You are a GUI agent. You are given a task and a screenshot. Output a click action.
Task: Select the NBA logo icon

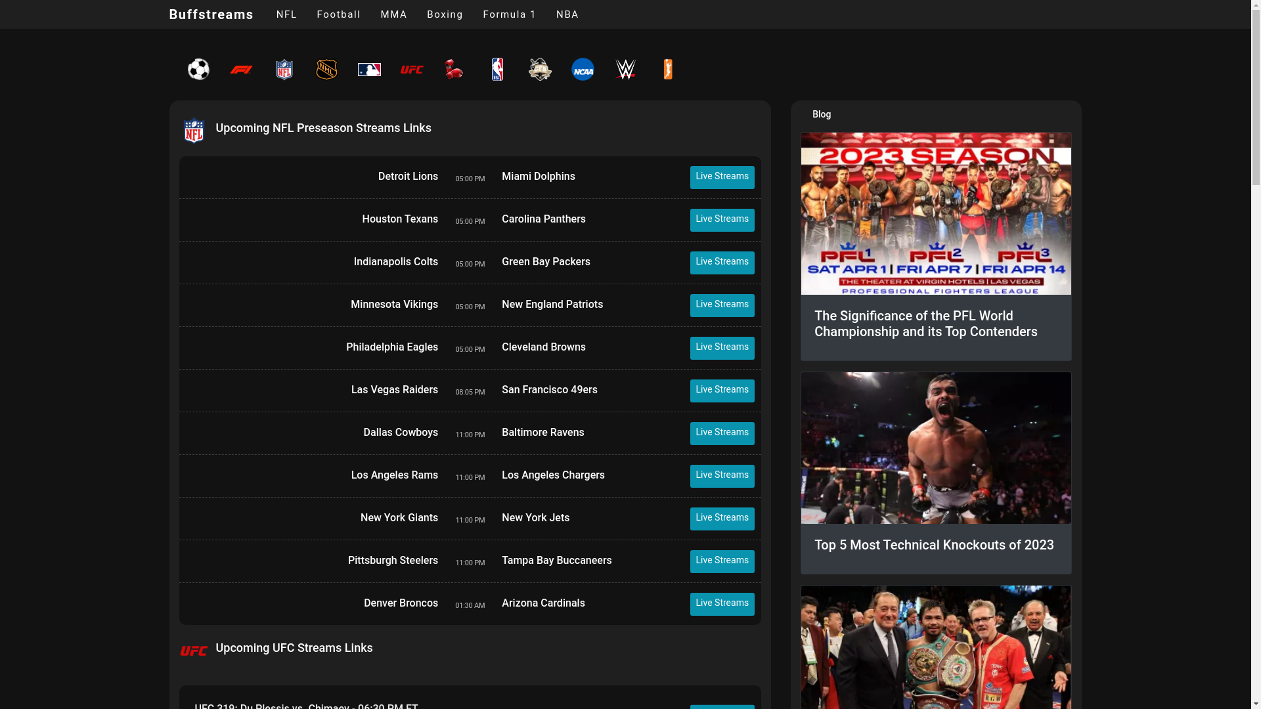click(x=497, y=70)
